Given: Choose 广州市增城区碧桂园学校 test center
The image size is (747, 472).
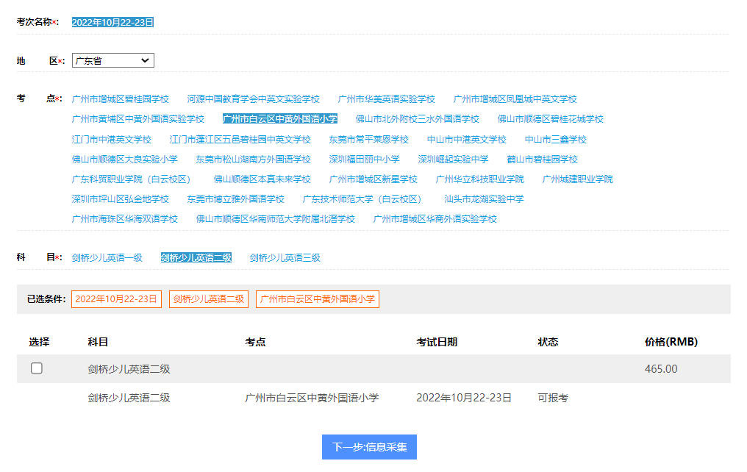Looking at the screenshot, I should tap(121, 99).
